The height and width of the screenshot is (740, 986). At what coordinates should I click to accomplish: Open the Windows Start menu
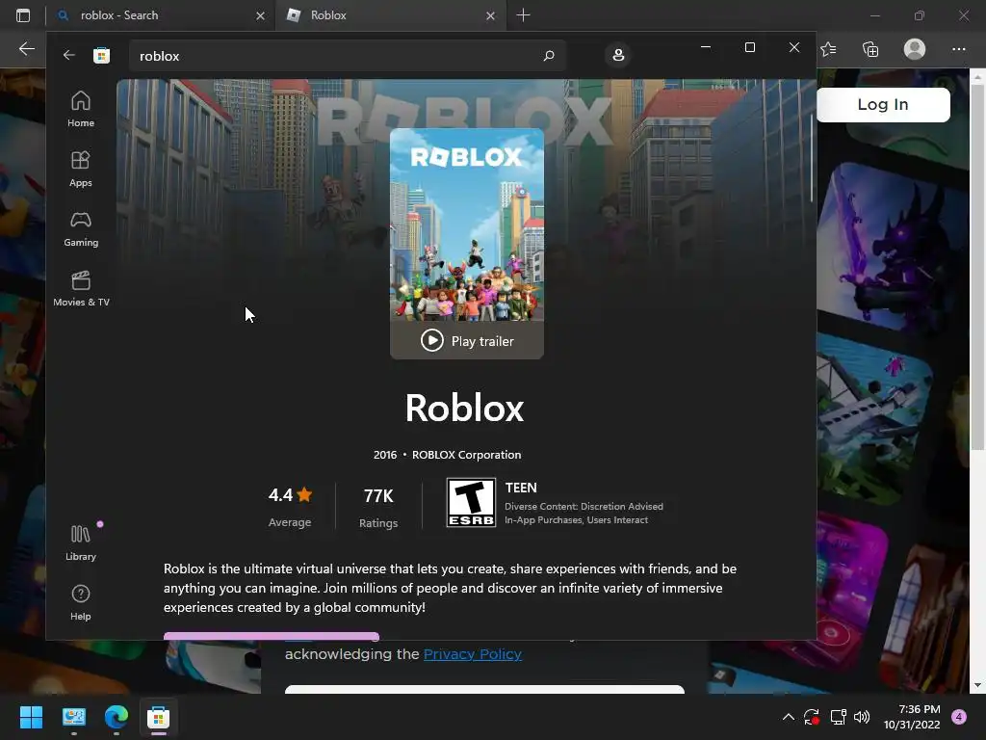click(x=31, y=717)
